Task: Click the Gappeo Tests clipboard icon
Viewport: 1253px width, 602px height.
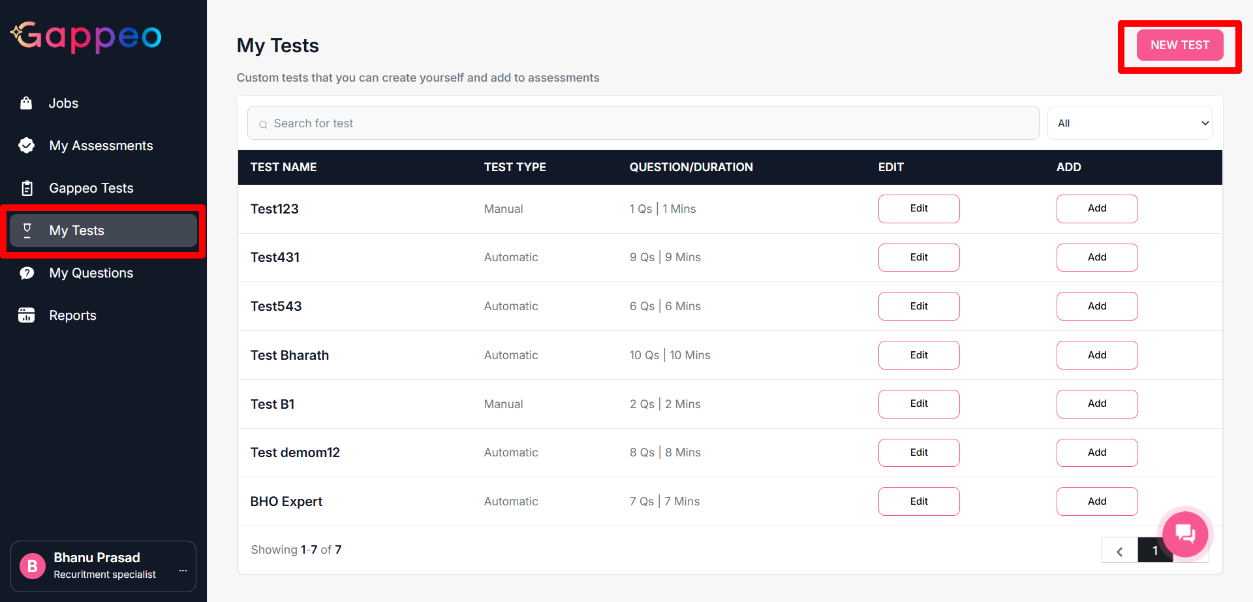Action: [27, 188]
